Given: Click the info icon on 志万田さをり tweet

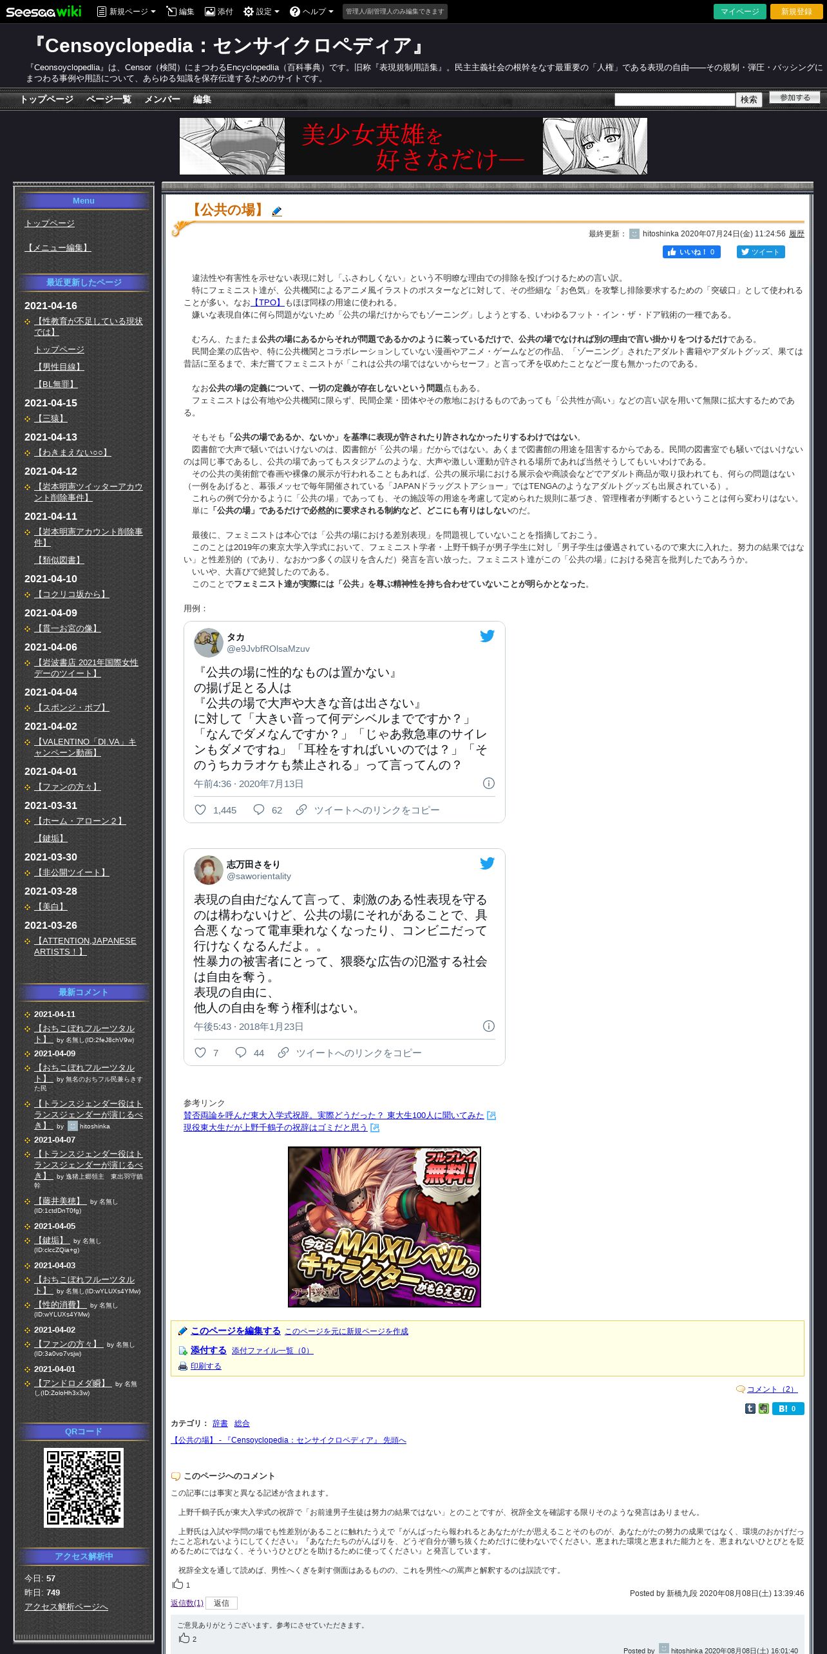Looking at the screenshot, I should (x=489, y=1026).
